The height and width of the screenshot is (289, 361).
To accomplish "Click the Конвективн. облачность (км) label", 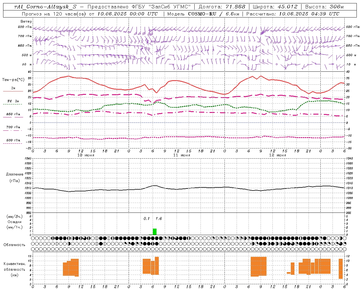I will tap(14, 269).
